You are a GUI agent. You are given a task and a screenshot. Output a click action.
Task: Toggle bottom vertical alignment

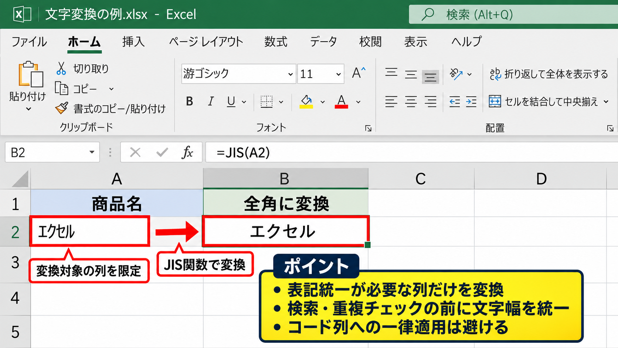(430, 77)
